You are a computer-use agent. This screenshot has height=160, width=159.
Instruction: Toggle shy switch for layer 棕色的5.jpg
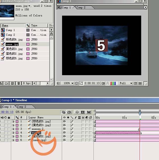point(64,121)
